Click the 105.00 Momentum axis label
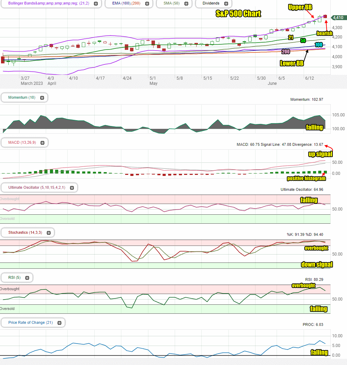Screen dimensions: 347x365 [x=338, y=115]
